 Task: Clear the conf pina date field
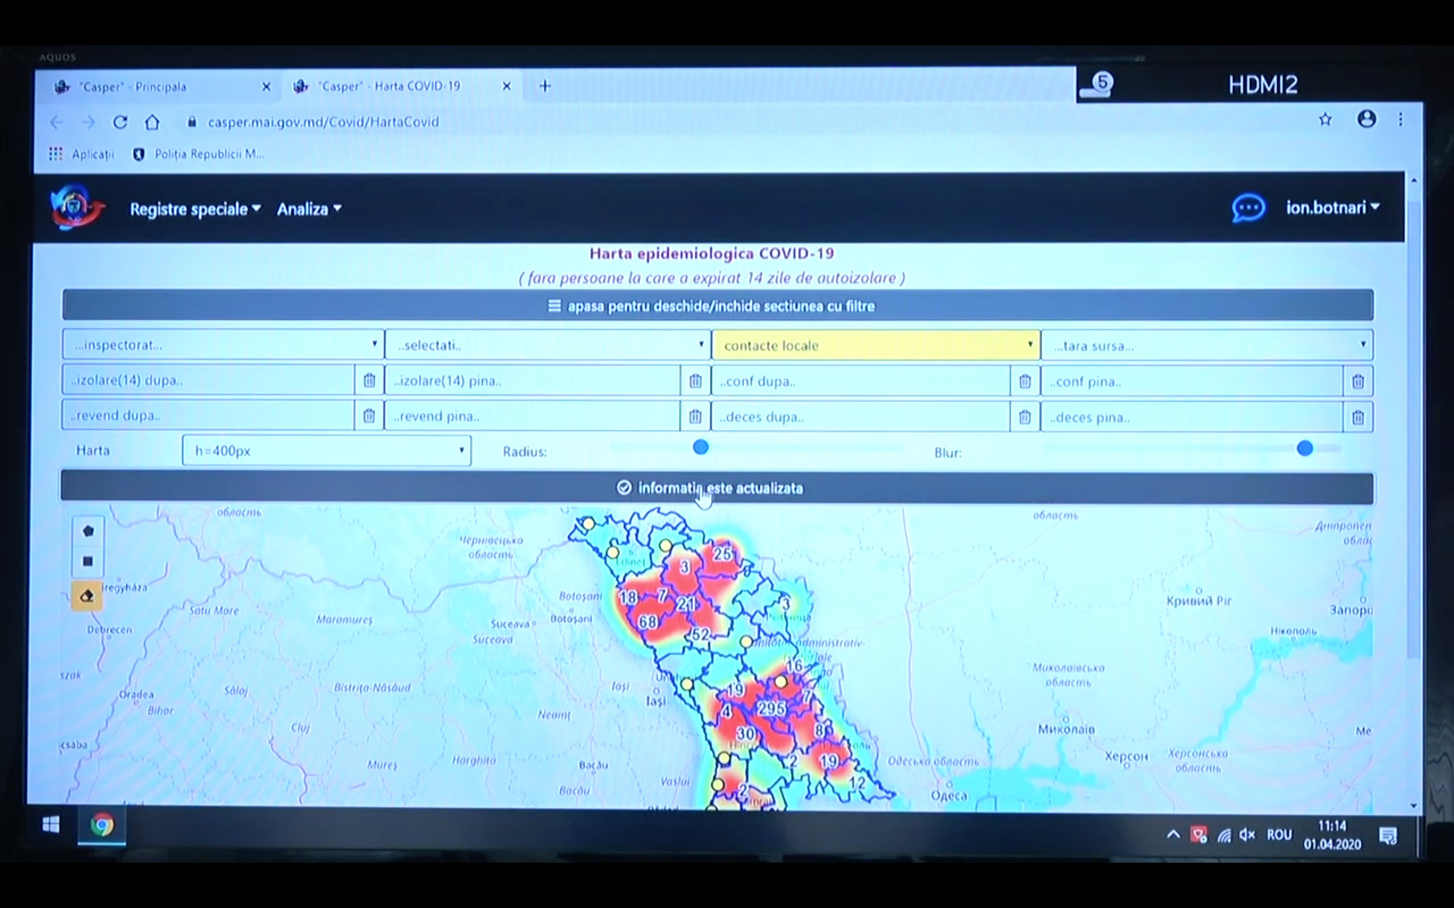point(1357,381)
